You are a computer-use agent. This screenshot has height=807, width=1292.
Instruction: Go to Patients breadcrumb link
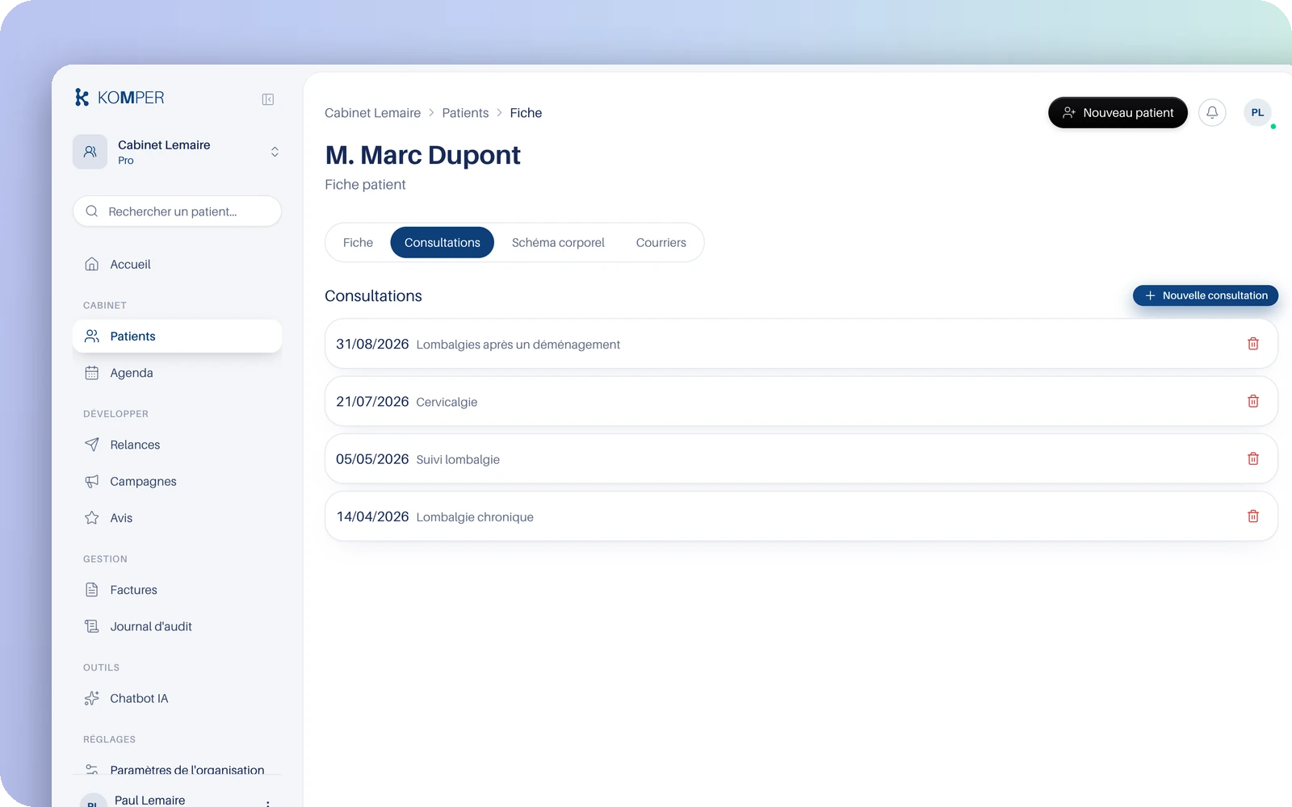465,113
